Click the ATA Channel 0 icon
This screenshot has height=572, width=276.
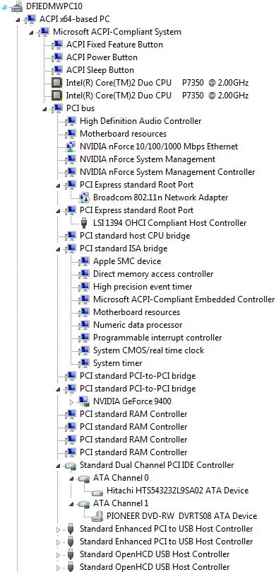pyautogui.click(x=84, y=478)
